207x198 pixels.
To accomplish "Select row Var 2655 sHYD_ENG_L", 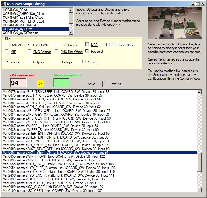I will coord(100,164).
